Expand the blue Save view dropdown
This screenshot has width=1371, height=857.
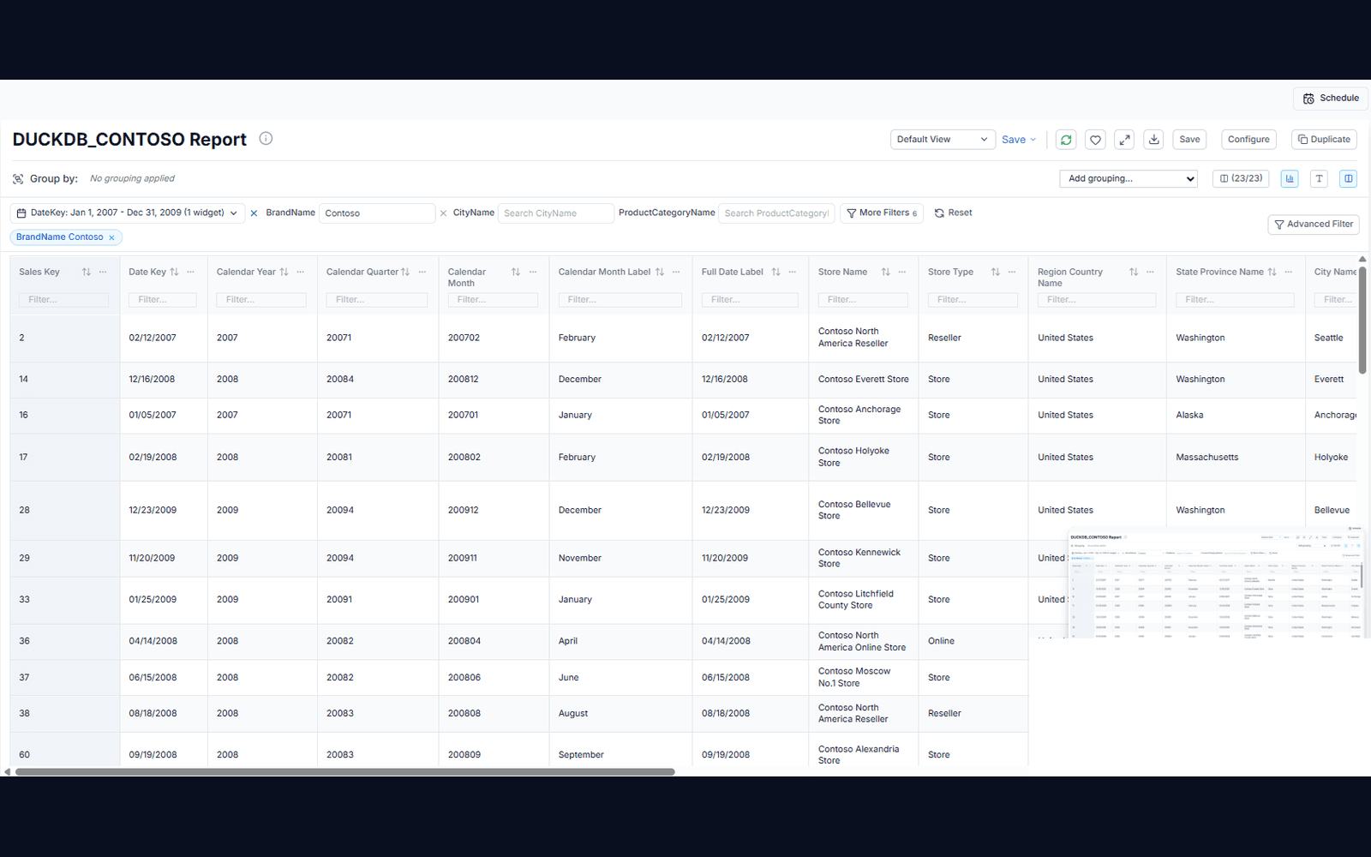[1019, 140]
